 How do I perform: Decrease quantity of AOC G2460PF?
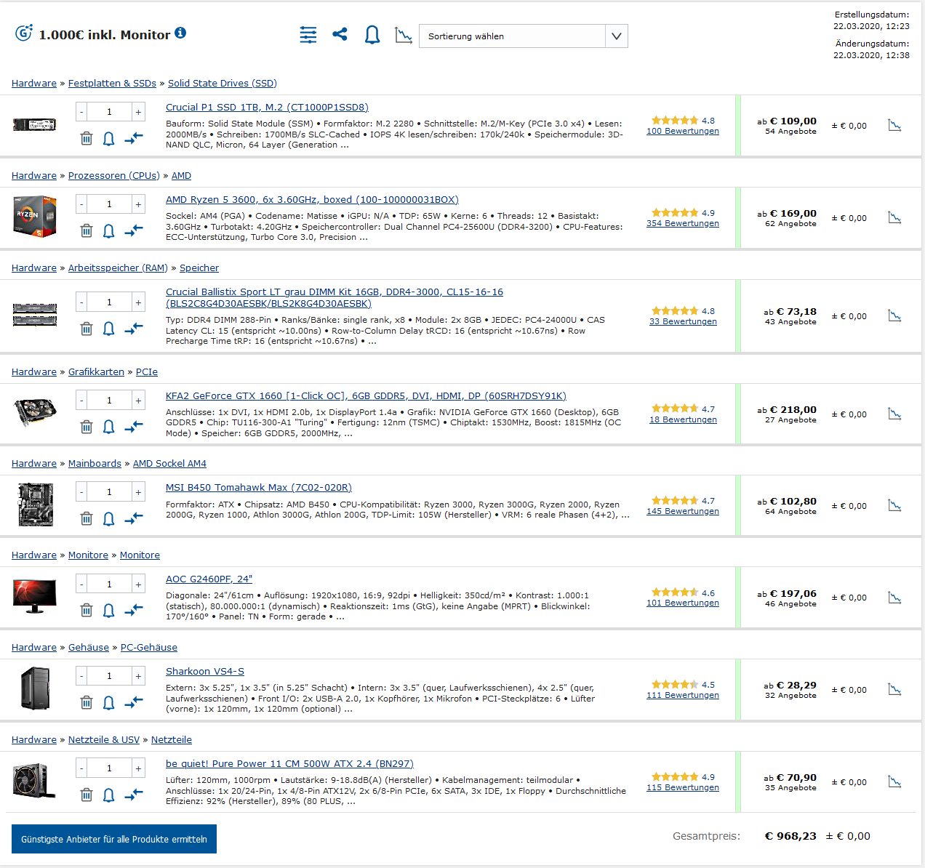click(82, 584)
